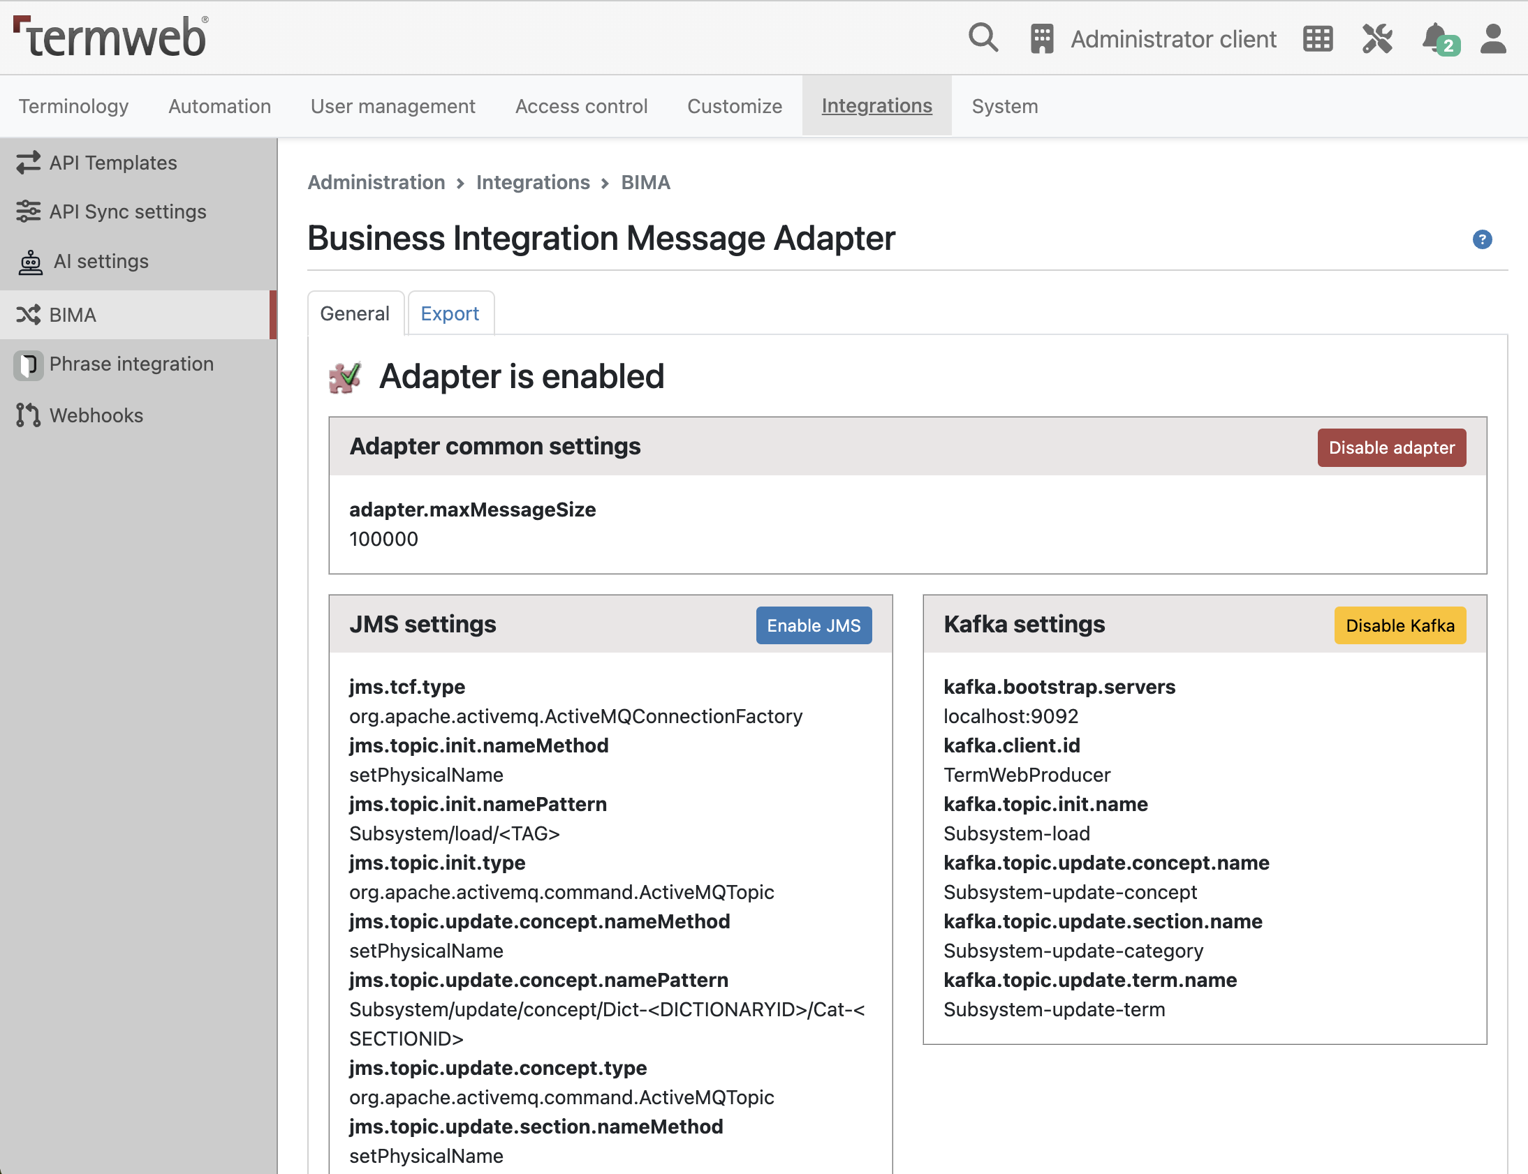Go to Integrations breadcrumb link
This screenshot has height=1174, width=1528.
(533, 182)
